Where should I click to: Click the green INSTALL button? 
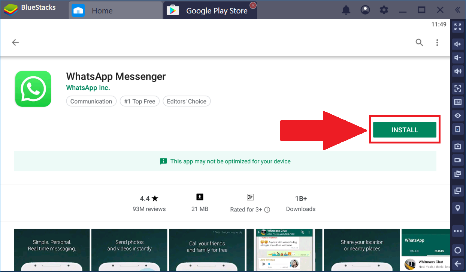pos(405,130)
